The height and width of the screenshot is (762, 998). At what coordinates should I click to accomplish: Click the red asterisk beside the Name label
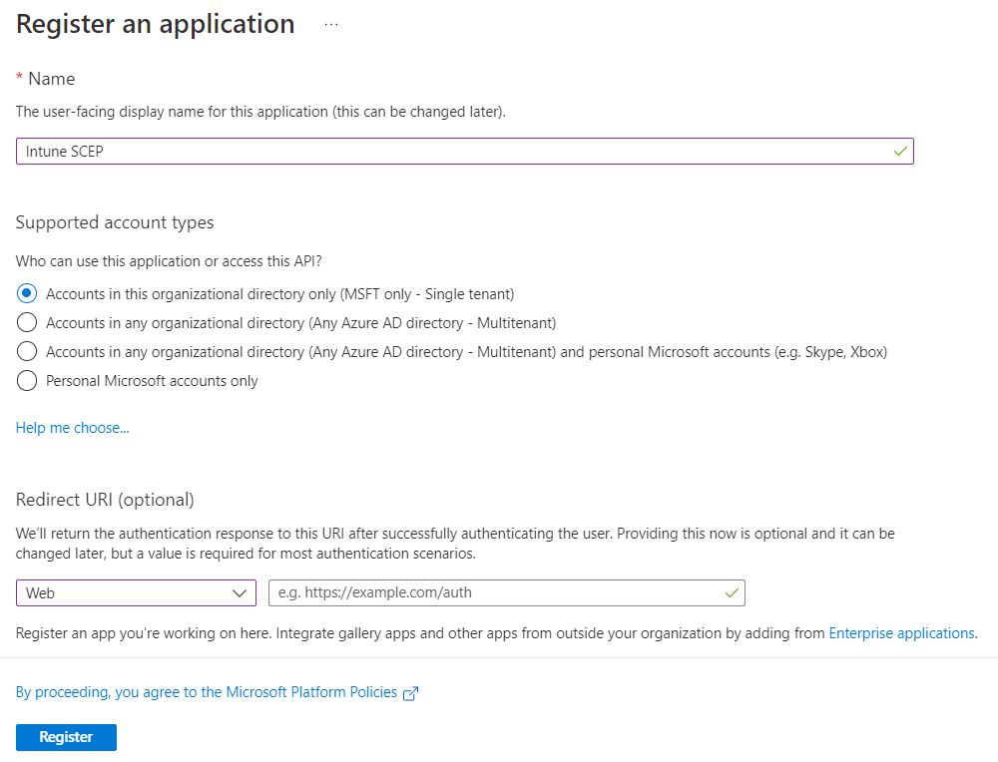pyautogui.click(x=19, y=79)
